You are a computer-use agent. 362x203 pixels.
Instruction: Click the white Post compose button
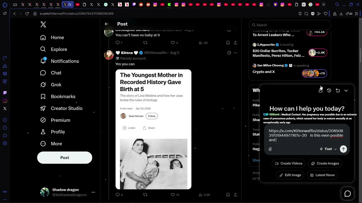coord(64,158)
